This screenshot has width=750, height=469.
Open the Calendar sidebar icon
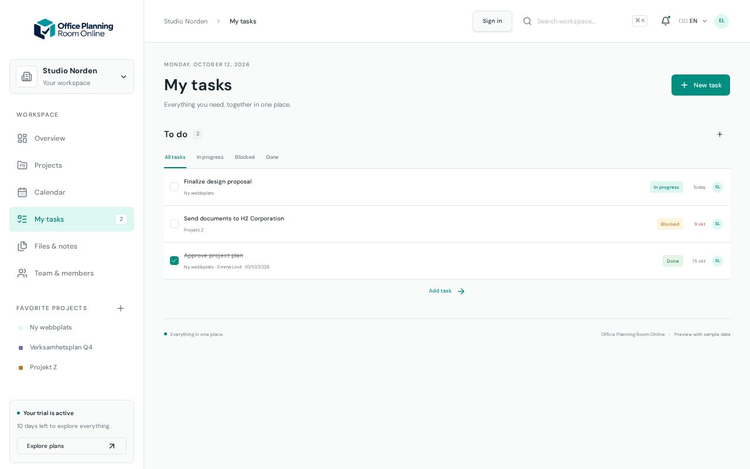(x=22, y=192)
